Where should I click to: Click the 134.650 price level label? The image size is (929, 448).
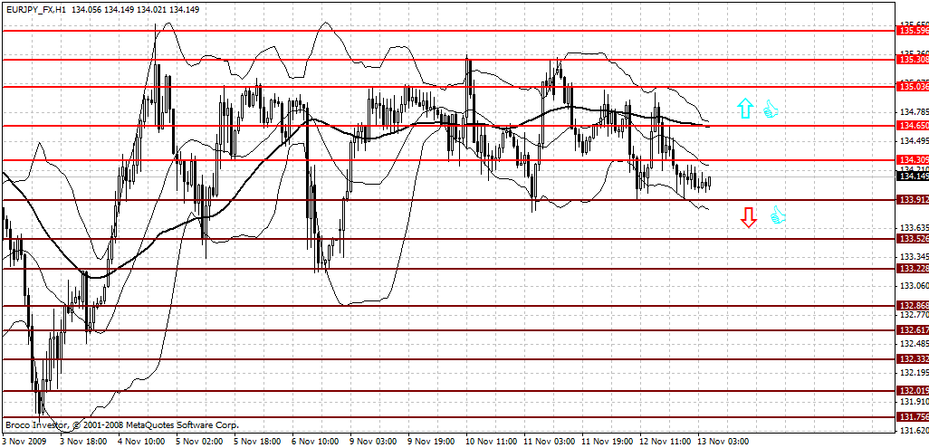(x=914, y=126)
